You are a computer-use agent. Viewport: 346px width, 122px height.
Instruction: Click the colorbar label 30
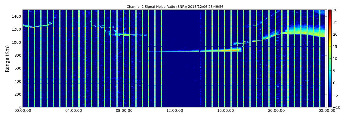tap(335, 10)
